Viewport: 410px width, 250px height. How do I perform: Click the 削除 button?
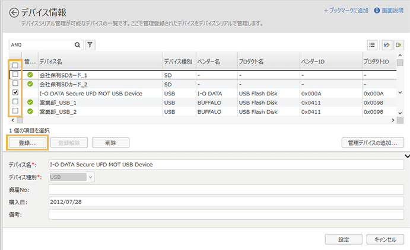[110, 143]
